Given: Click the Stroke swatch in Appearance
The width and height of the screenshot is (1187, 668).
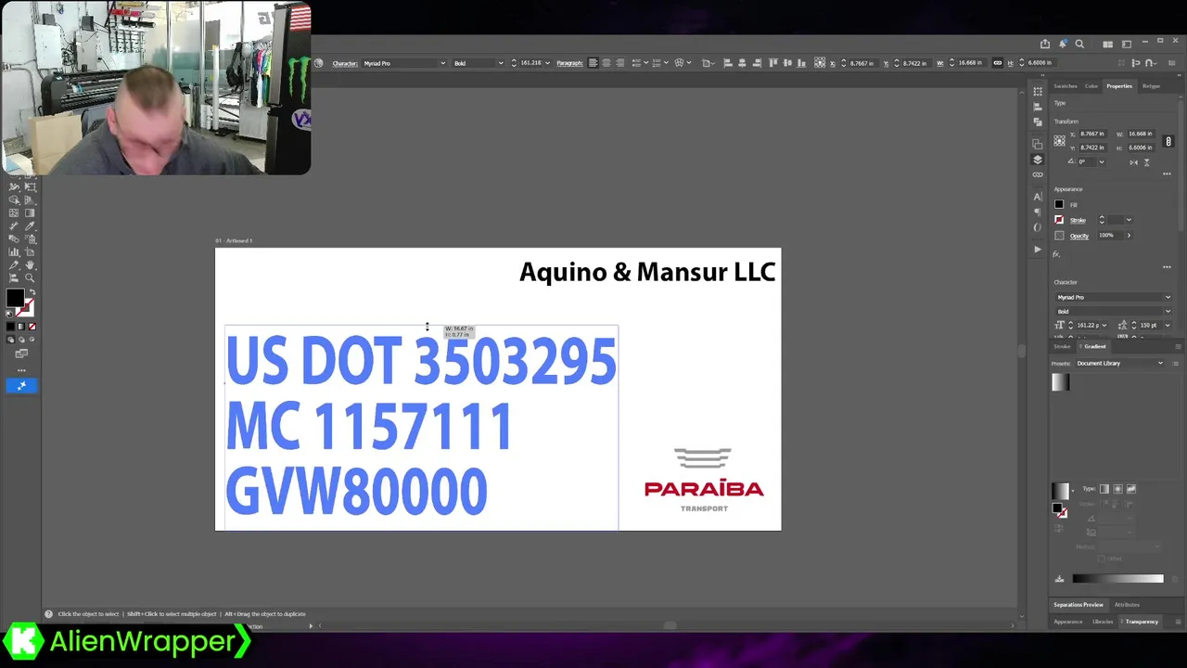Looking at the screenshot, I should tap(1059, 220).
